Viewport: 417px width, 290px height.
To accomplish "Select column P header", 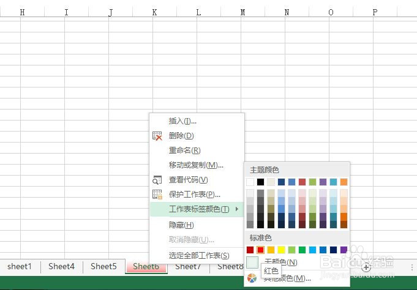I will point(375,12).
